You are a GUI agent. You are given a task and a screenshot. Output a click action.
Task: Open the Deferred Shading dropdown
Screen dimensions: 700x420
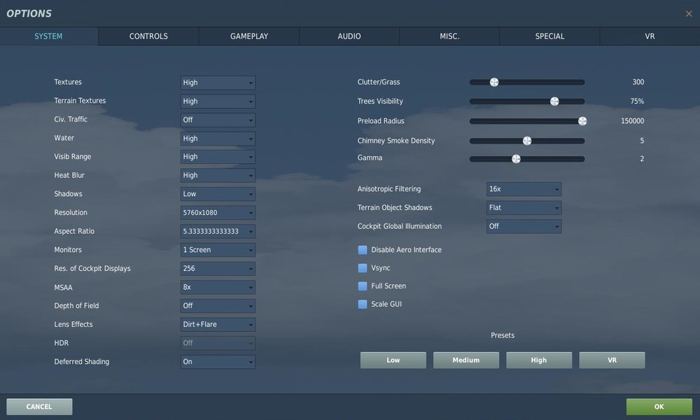pyautogui.click(x=218, y=361)
